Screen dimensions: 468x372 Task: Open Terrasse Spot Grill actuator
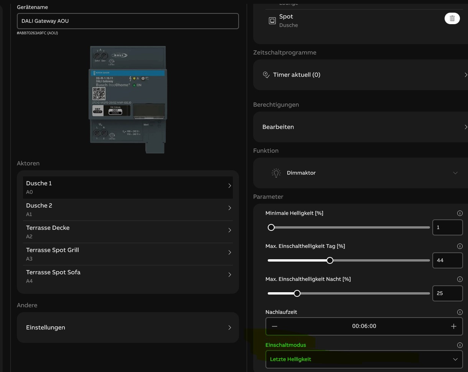tap(128, 254)
